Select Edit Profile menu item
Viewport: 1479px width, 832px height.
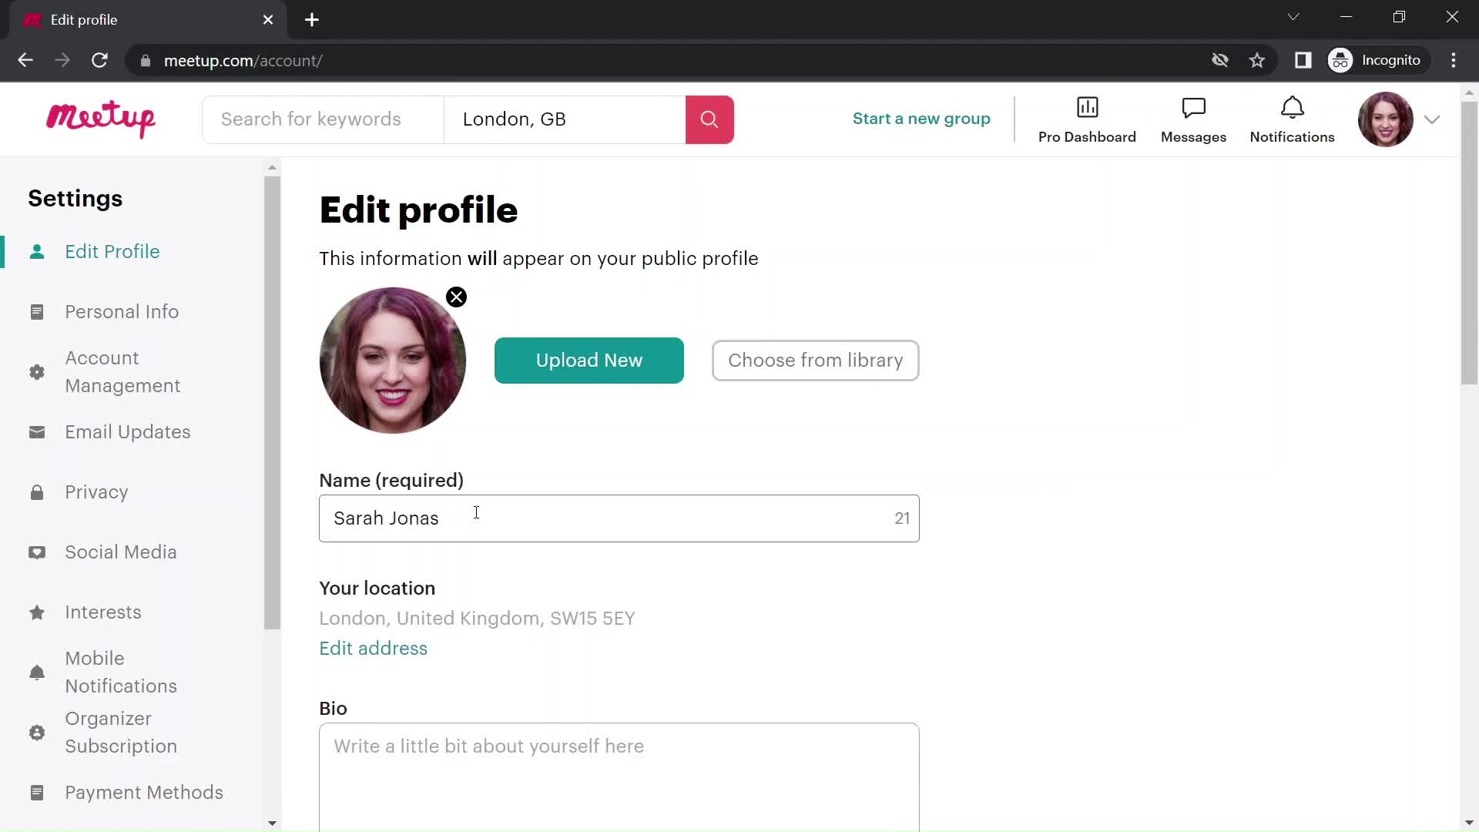[x=112, y=251]
